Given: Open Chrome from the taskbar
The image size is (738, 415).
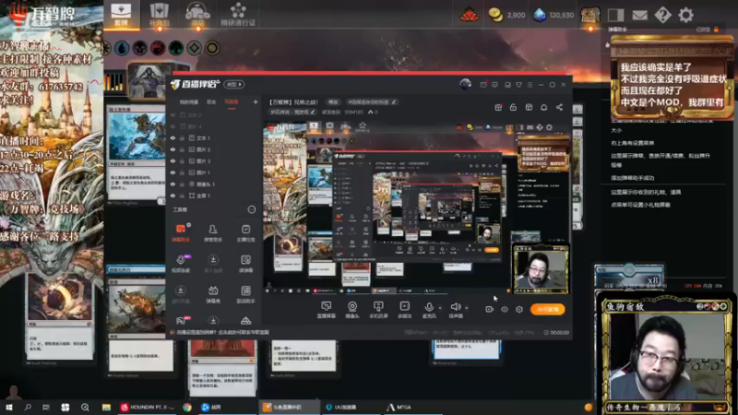Looking at the screenshot, I should pos(187,407).
